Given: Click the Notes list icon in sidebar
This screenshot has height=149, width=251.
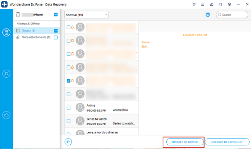Looking at the screenshot, I should click(x=18, y=30).
